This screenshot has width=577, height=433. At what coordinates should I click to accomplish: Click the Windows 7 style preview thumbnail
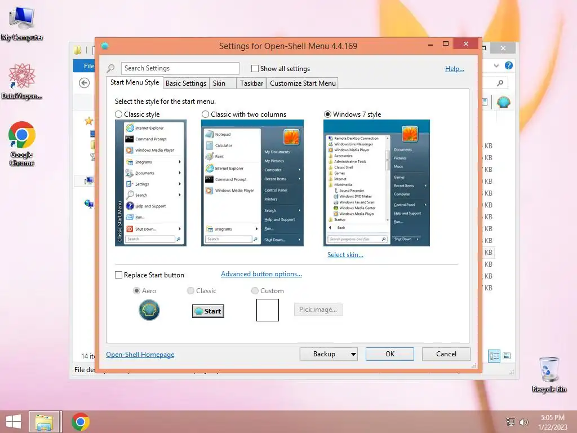tap(376, 183)
